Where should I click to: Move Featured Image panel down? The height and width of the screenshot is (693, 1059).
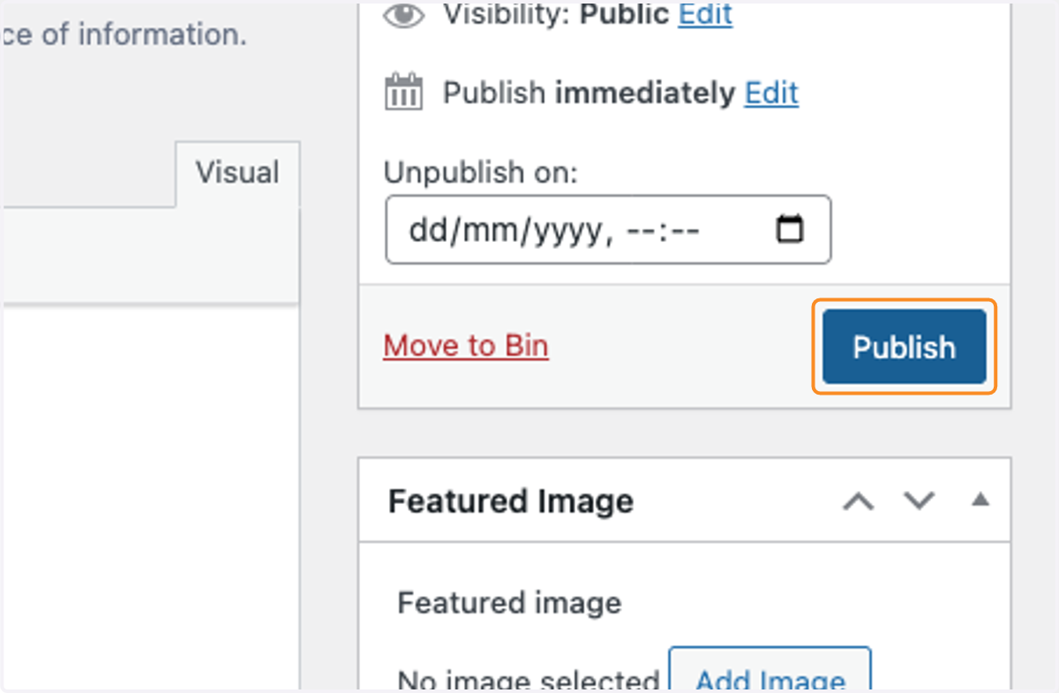point(920,501)
